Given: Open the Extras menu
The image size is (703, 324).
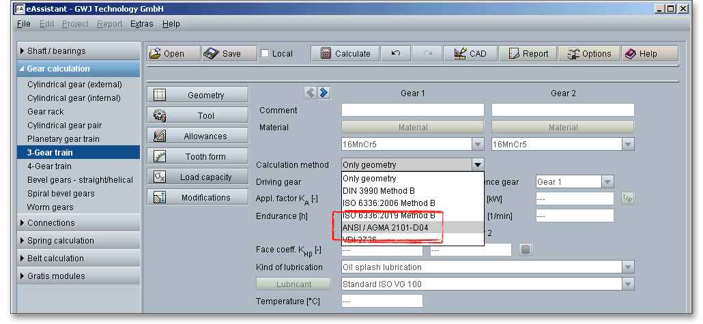Looking at the screenshot, I should 142,24.
